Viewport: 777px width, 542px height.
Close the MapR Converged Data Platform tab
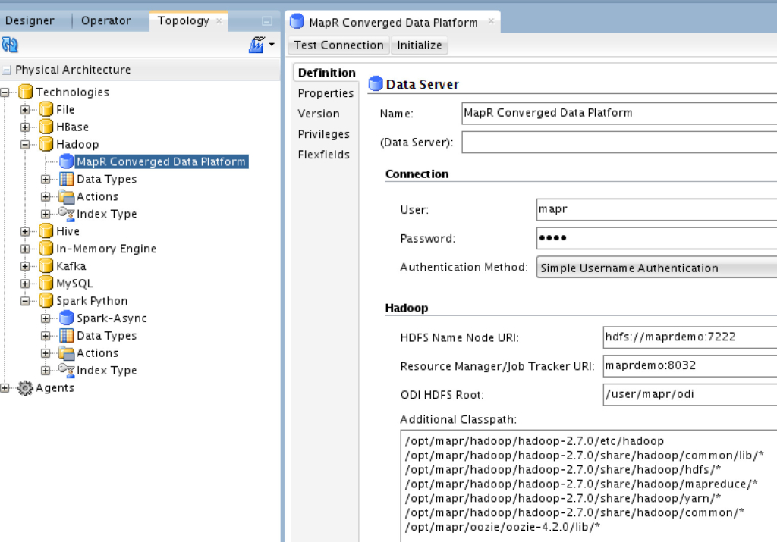pos(491,21)
